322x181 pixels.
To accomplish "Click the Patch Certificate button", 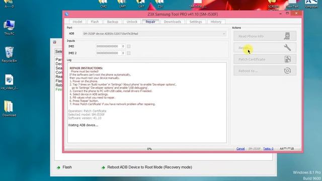I will point(265,59).
